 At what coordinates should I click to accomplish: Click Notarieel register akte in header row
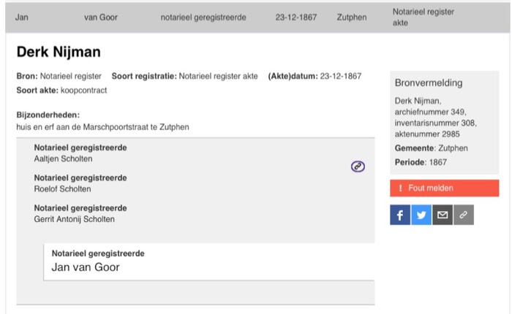pyautogui.click(x=423, y=18)
